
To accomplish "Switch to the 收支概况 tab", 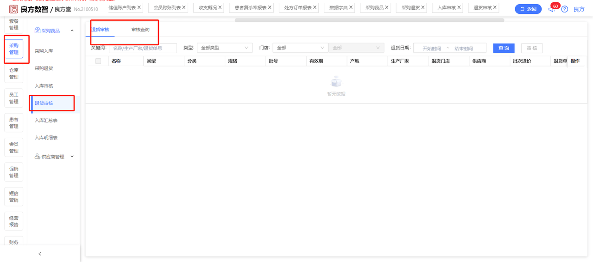I will [x=208, y=8].
